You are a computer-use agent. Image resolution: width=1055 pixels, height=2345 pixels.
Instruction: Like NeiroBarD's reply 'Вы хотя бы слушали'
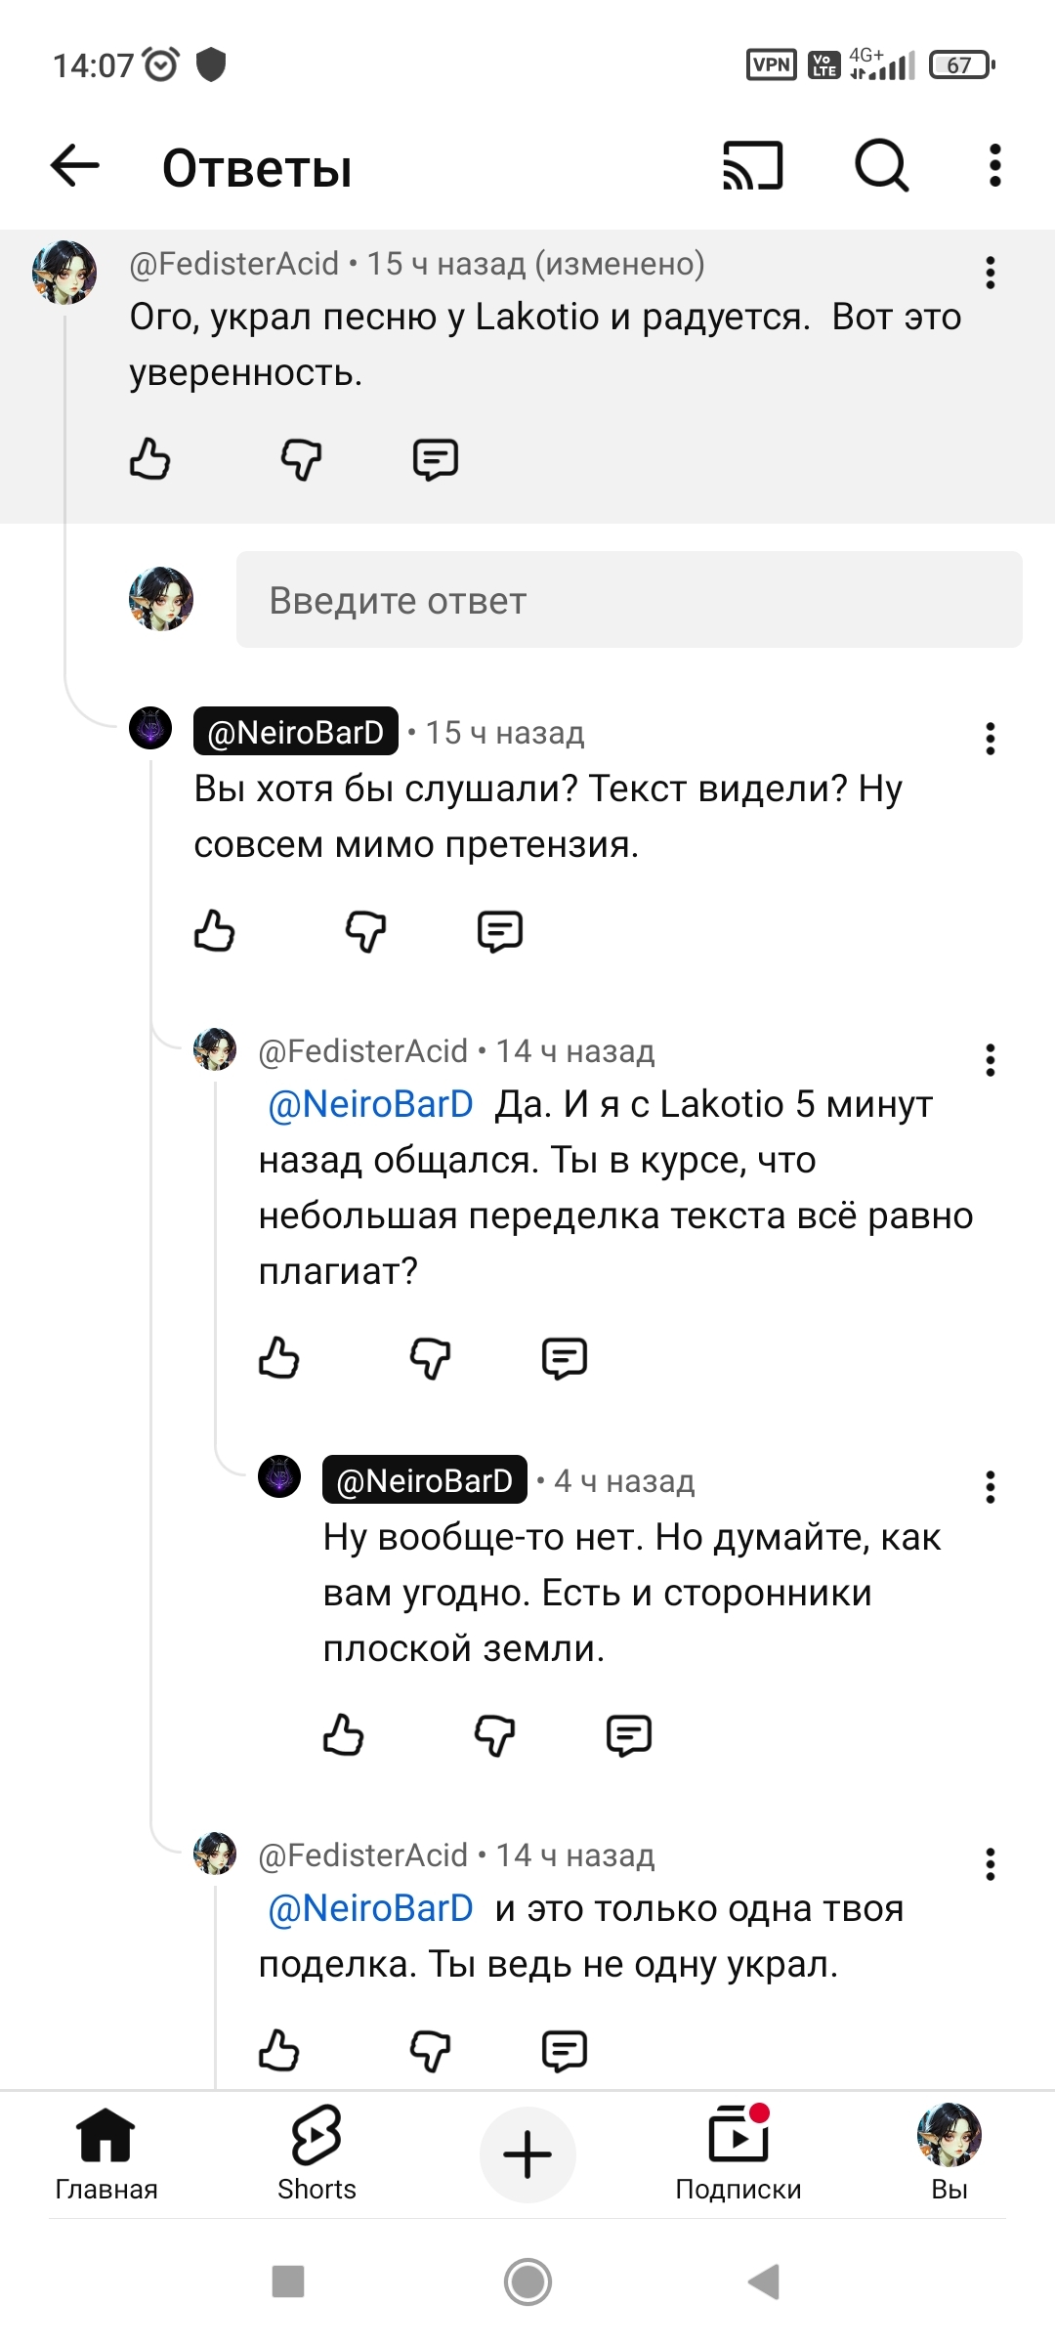point(214,930)
